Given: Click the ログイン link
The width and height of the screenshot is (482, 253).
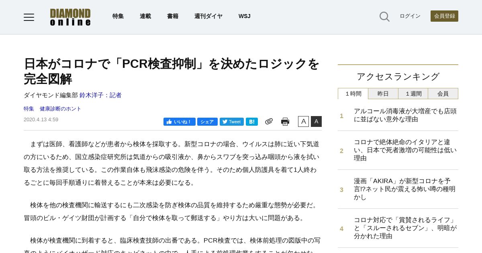Looking at the screenshot, I should (410, 16).
